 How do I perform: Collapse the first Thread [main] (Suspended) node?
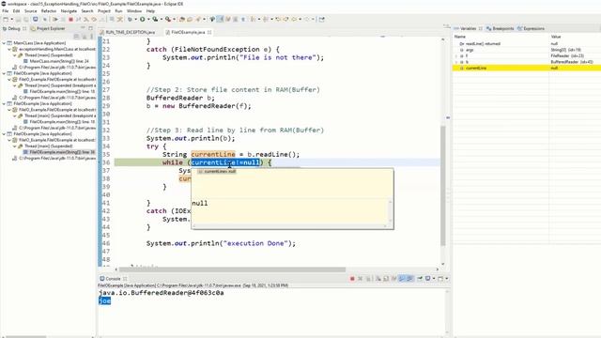coord(15,55)
